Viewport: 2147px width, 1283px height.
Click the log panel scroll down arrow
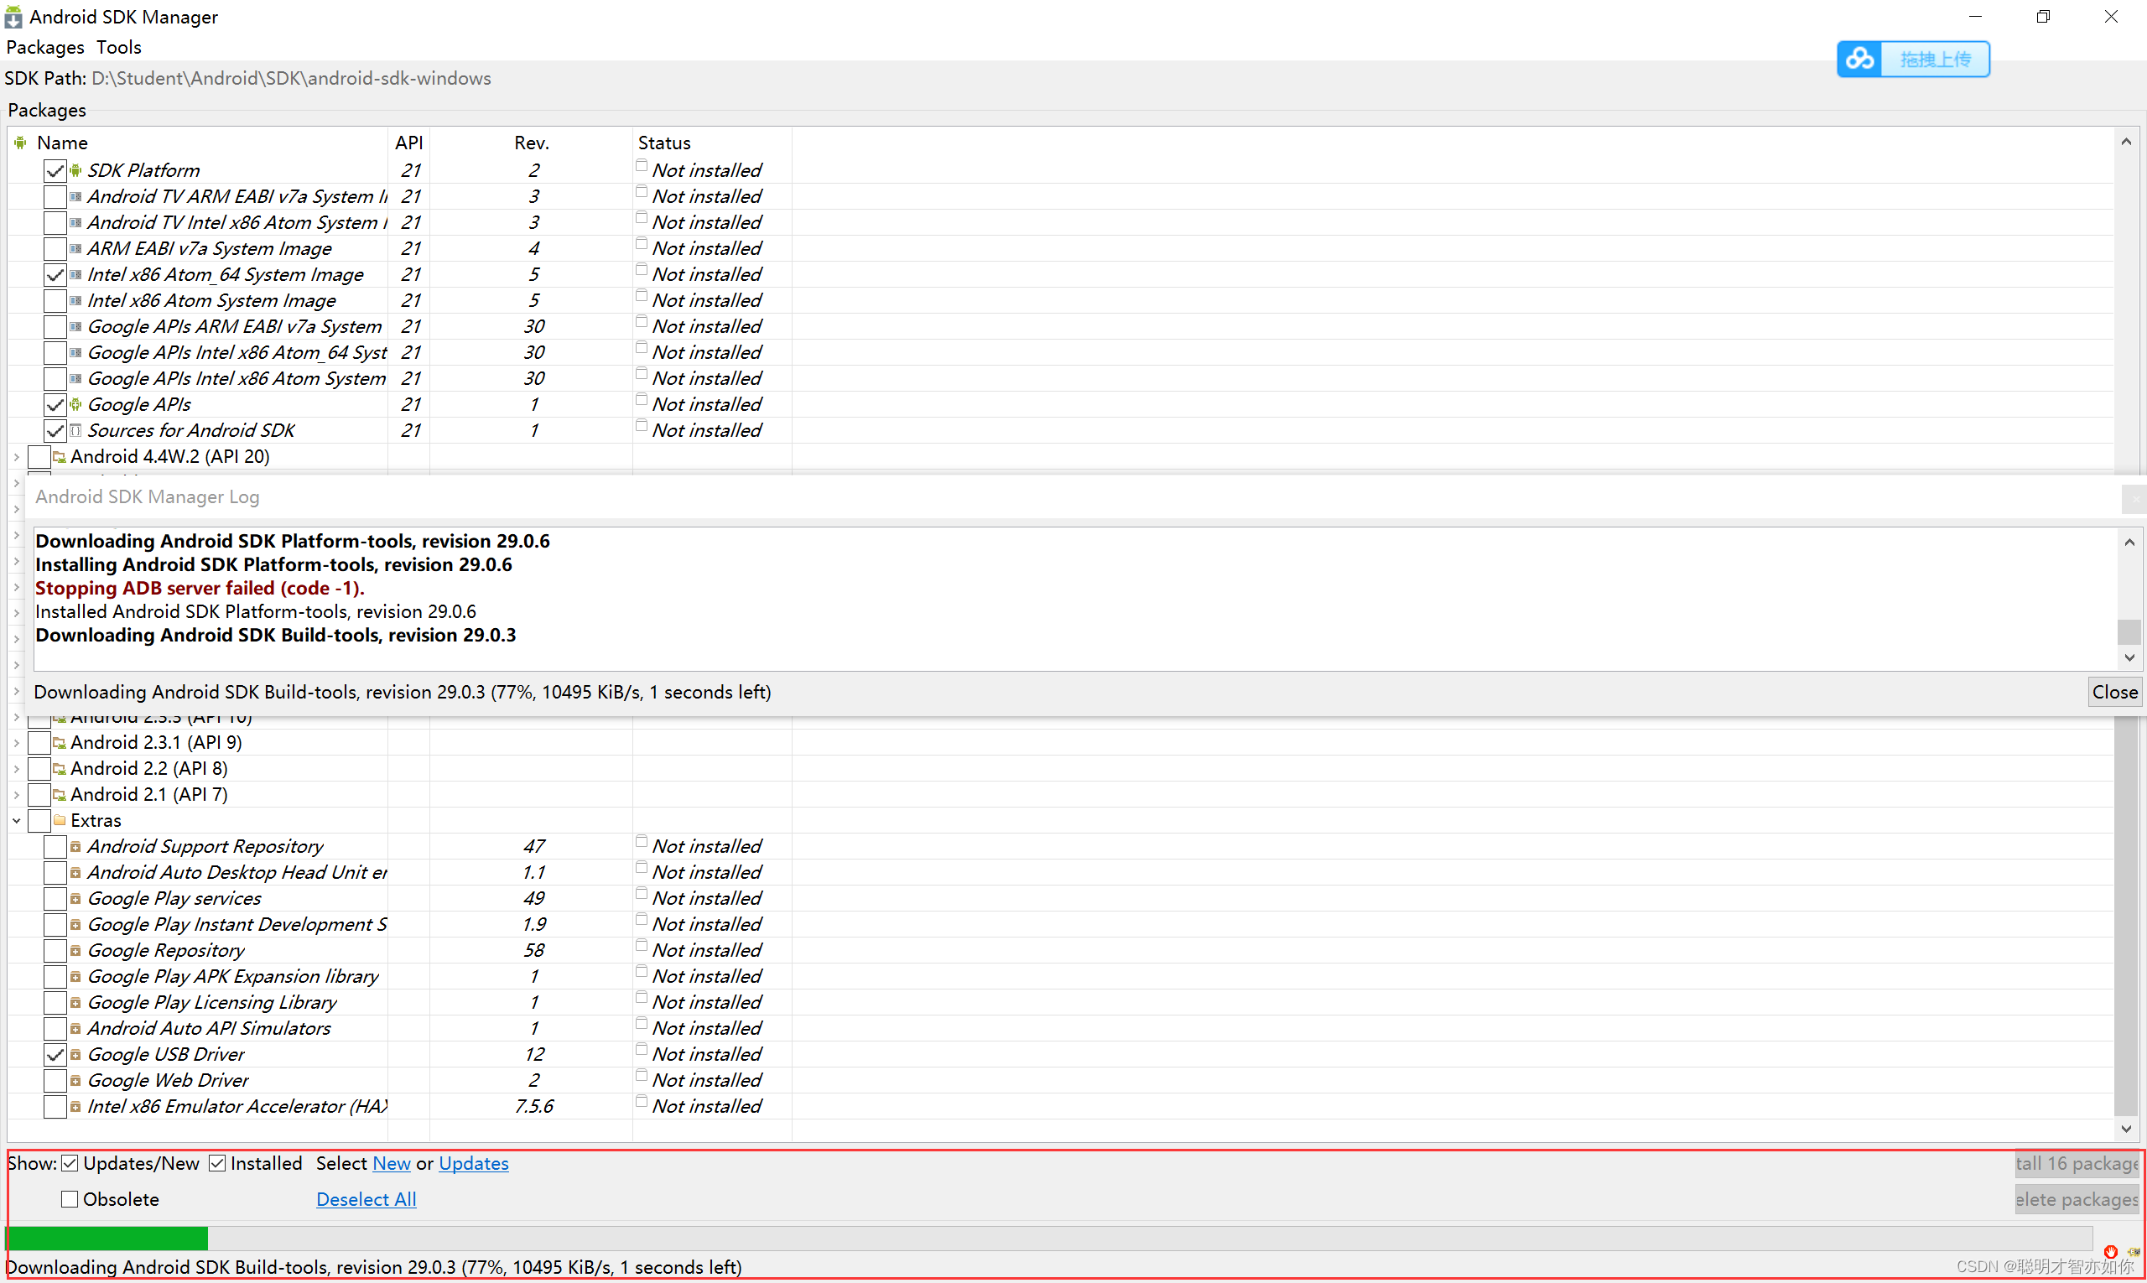pos(2129,658)
